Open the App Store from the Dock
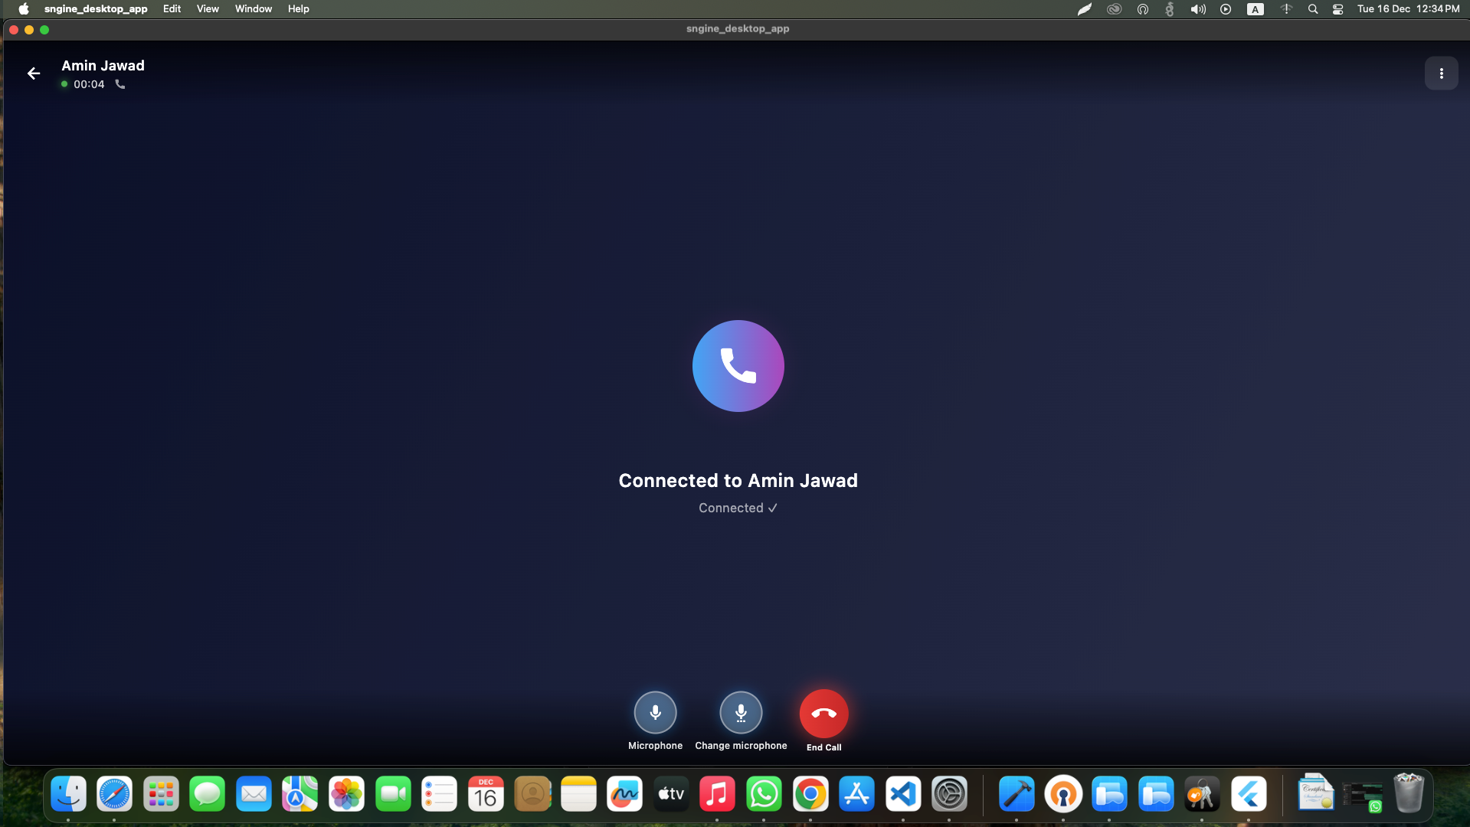This screenshot has height=827, width=1470. click(856, 794)
